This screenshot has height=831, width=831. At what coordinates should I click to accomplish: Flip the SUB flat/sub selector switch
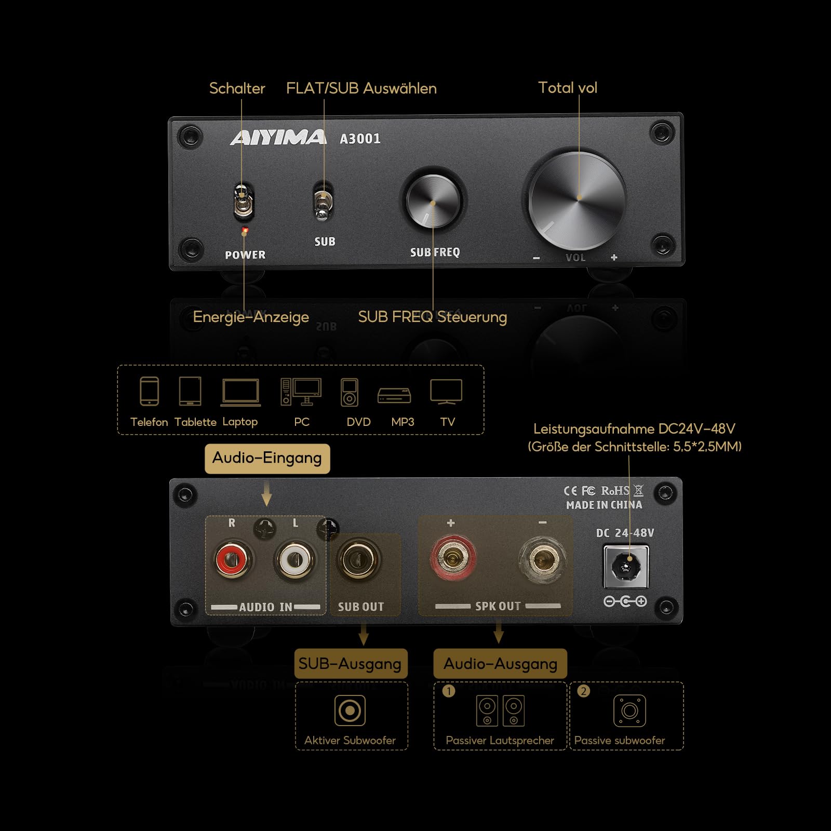click(x=323, y=203)
